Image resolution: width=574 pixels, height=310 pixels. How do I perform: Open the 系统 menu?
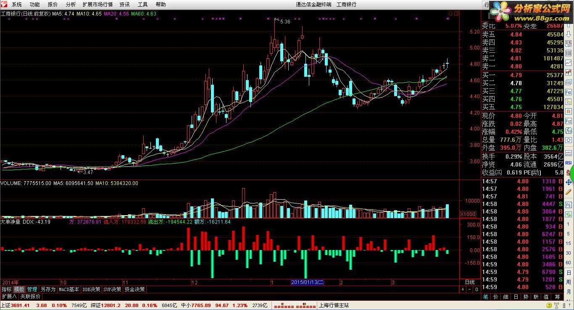click(x=16, y=5)
